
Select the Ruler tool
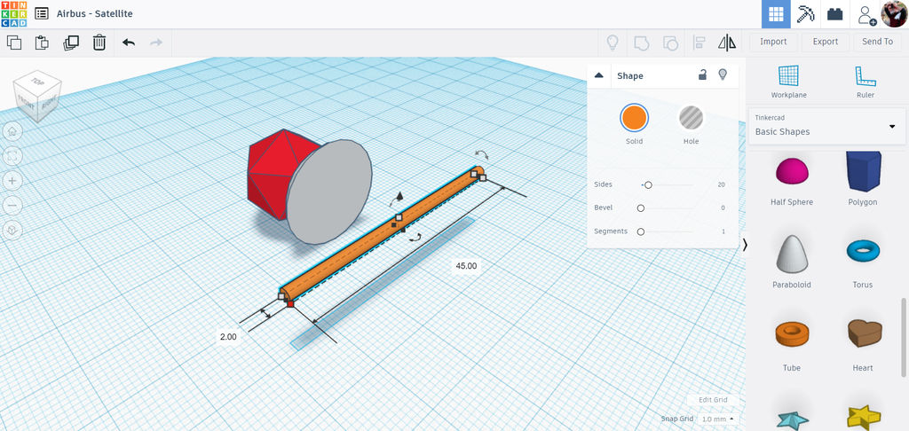(865, 82)
